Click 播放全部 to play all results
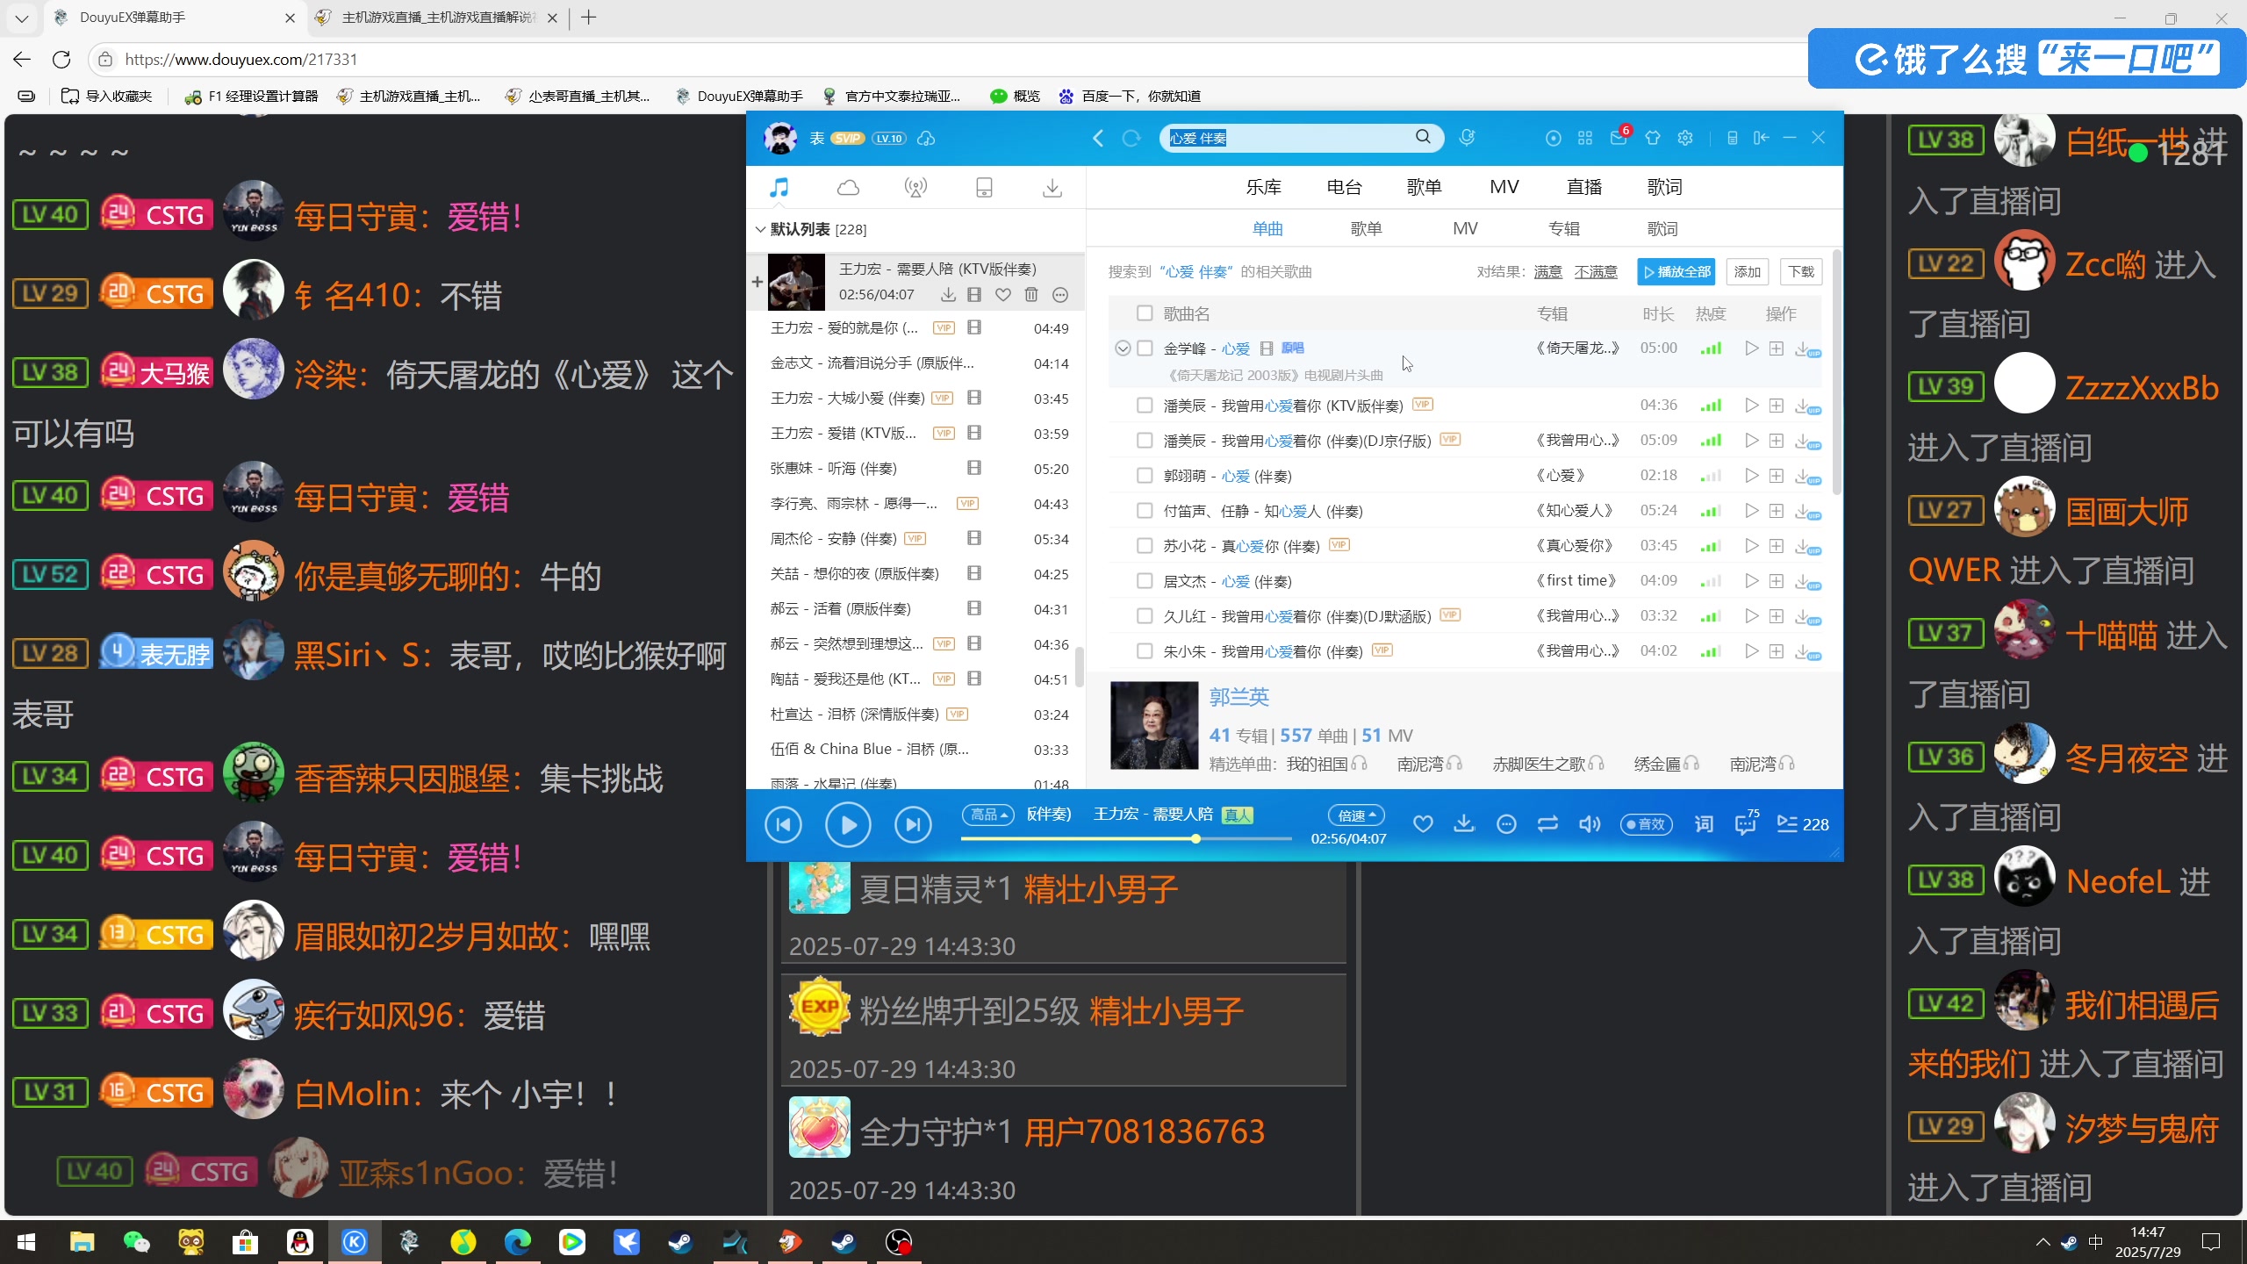The image size is (2247, 1264). [1676, 272]
